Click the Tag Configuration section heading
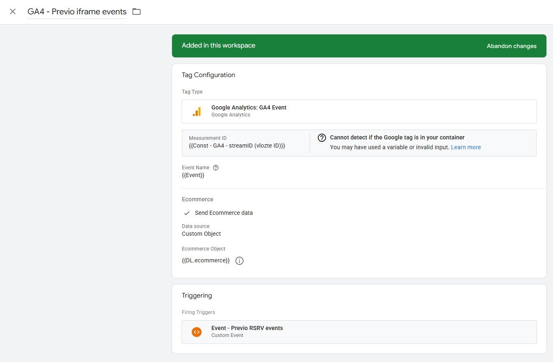This screenshot has height=362, width=553. pyautogui.click(x=208, y=75)
